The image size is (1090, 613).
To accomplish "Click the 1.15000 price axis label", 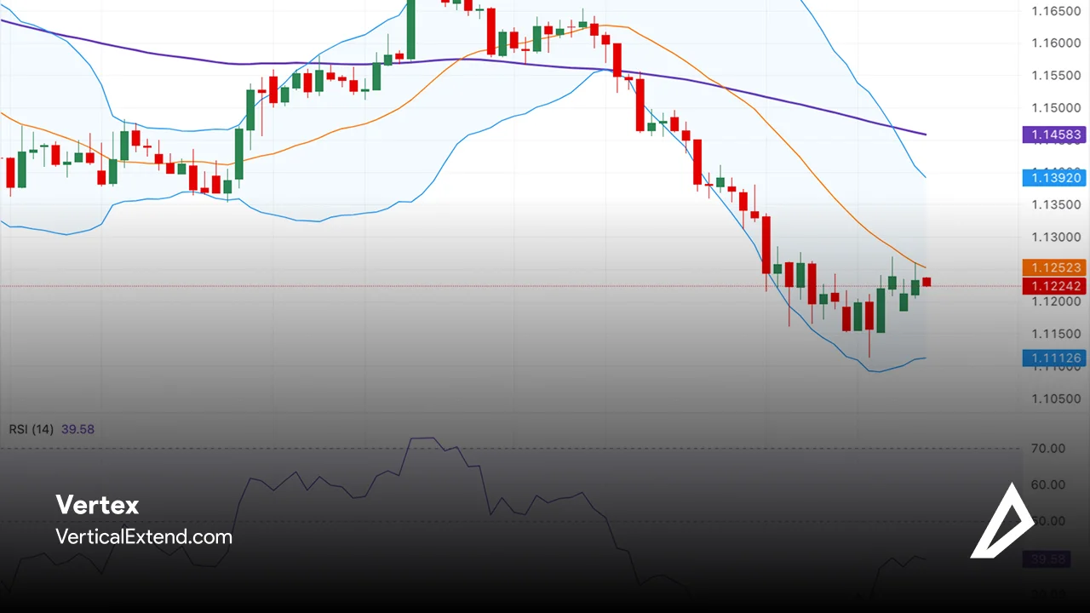I will point(1056,108).
